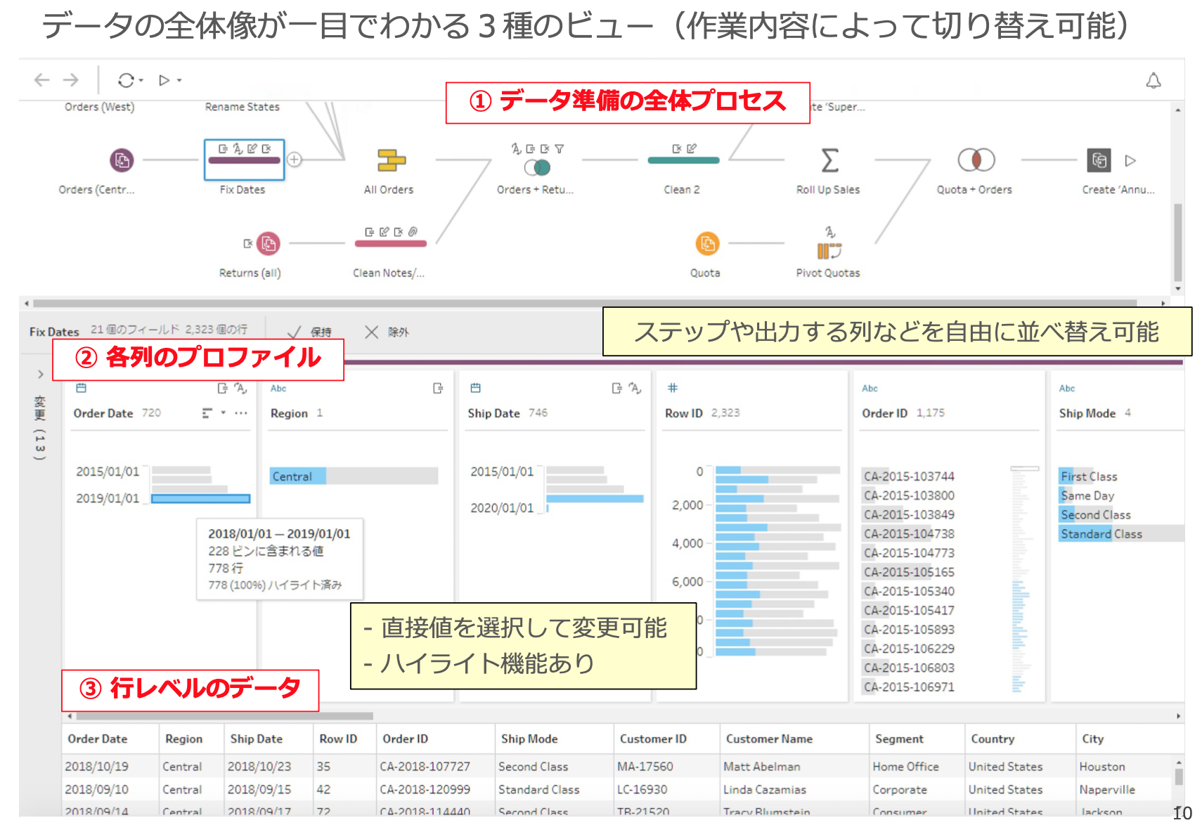Screen dimensions: 1202x825
Task: Click the Abc type icon of Ship Mode
Action: click(x=1067, y=389)
